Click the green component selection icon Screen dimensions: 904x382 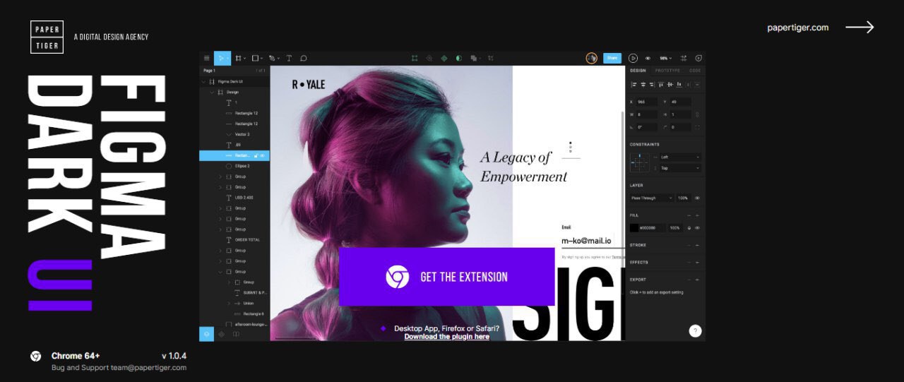click(415, 58)
